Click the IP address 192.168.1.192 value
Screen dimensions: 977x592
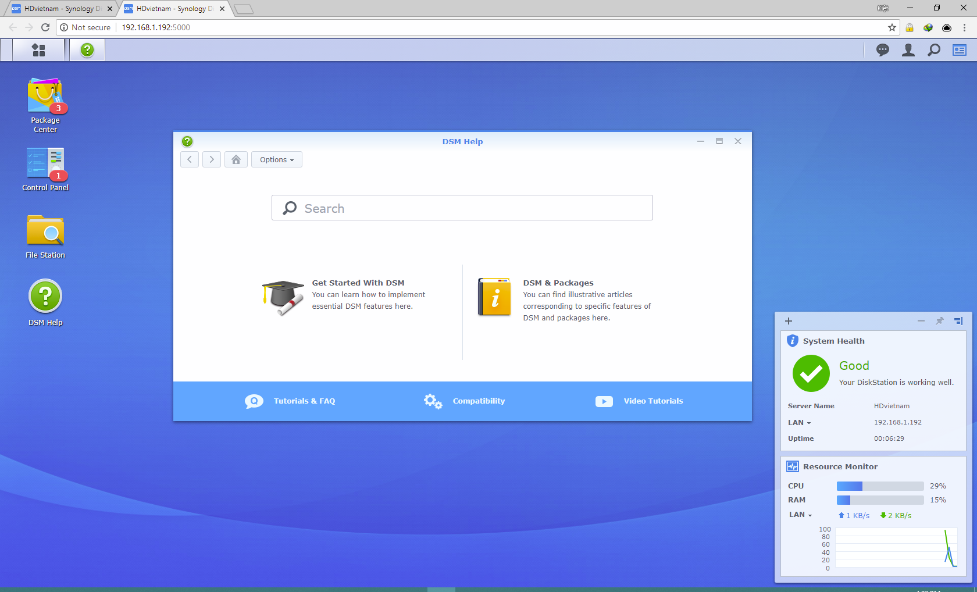[897, 422]
